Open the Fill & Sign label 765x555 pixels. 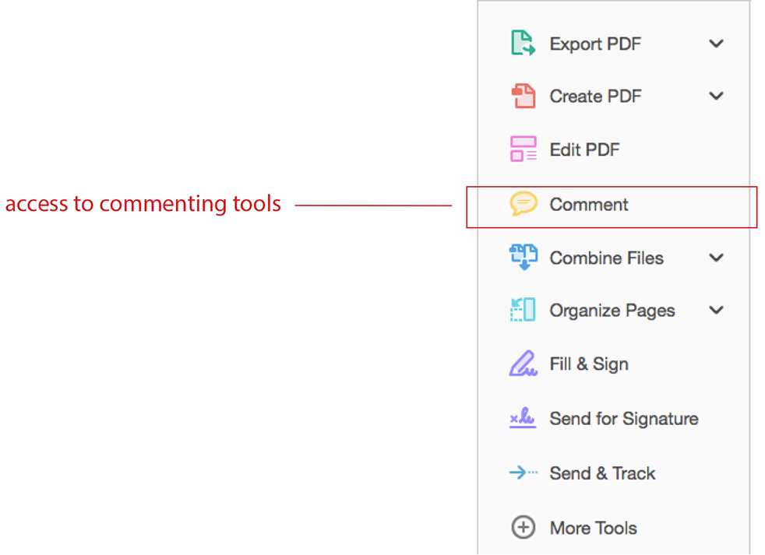[589, 364]
